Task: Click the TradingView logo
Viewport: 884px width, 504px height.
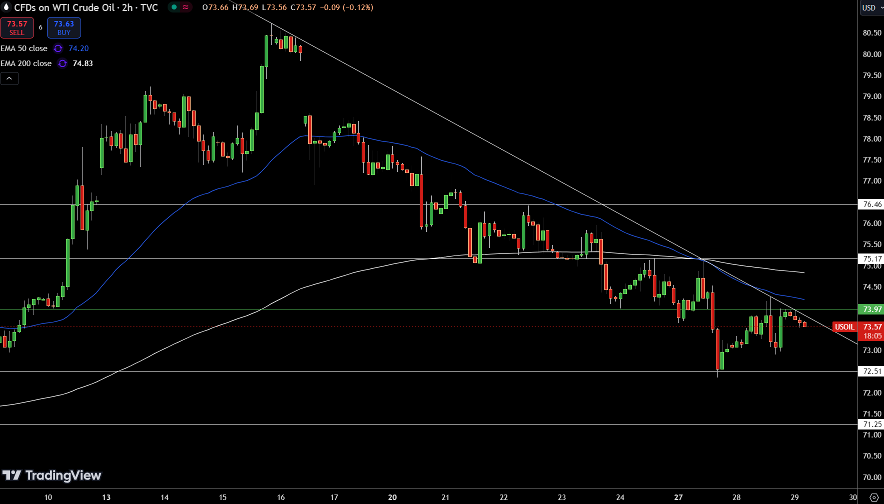Action: [52, 475]
